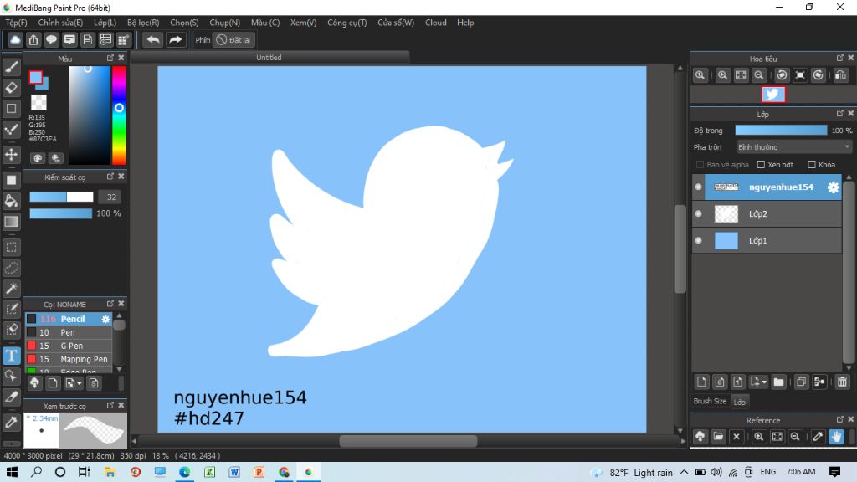Select the Mapping Pen brush

click(x=69, y=359)
